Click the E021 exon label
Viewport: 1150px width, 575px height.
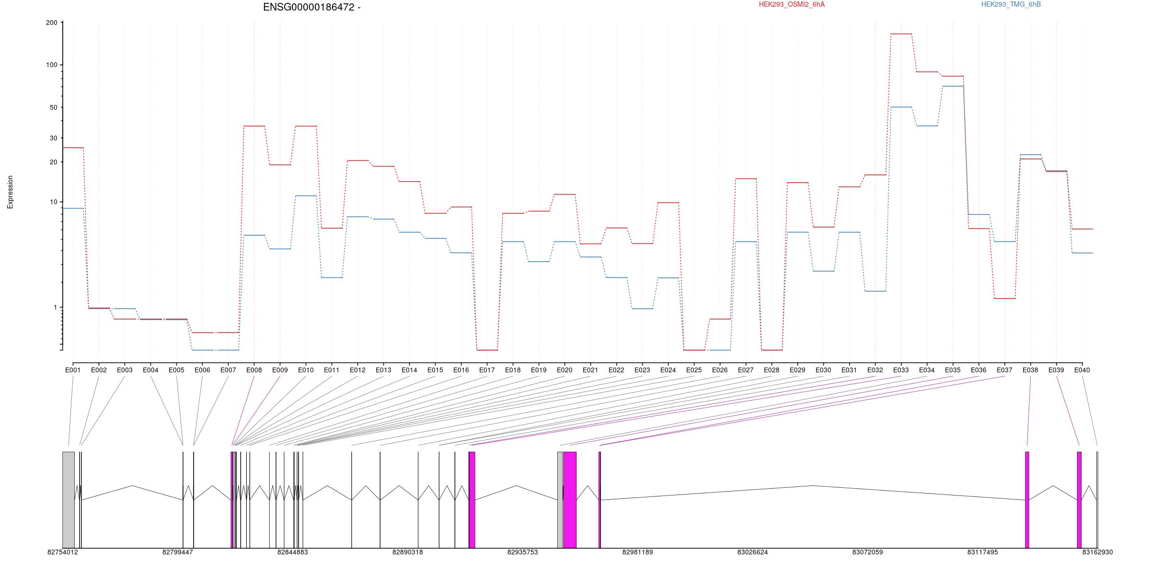(x=590, y=370)
